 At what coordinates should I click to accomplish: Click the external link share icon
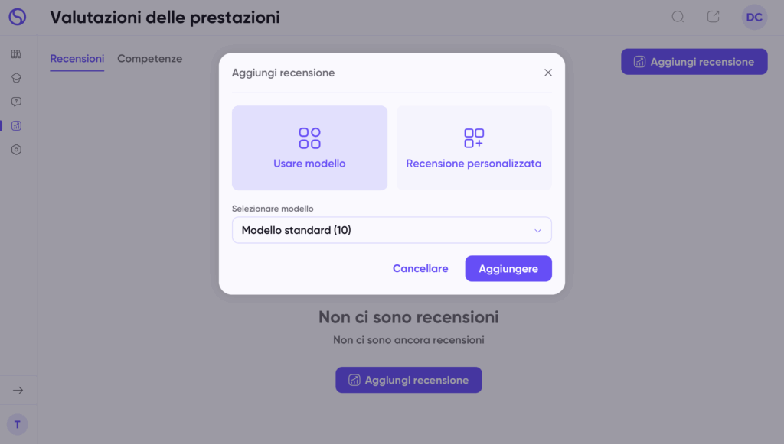714,17
